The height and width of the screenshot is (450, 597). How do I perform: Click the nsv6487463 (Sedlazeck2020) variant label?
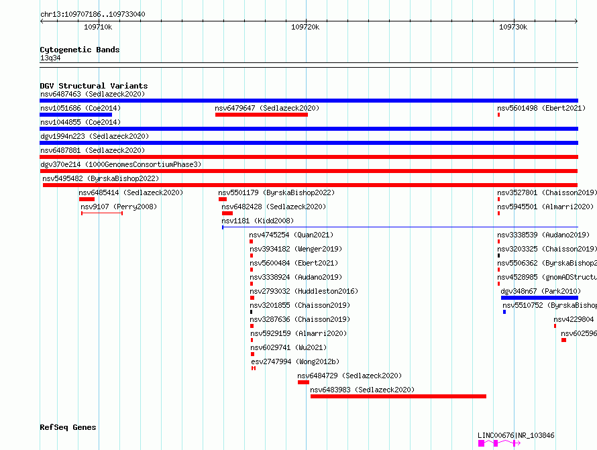[93, 94]
